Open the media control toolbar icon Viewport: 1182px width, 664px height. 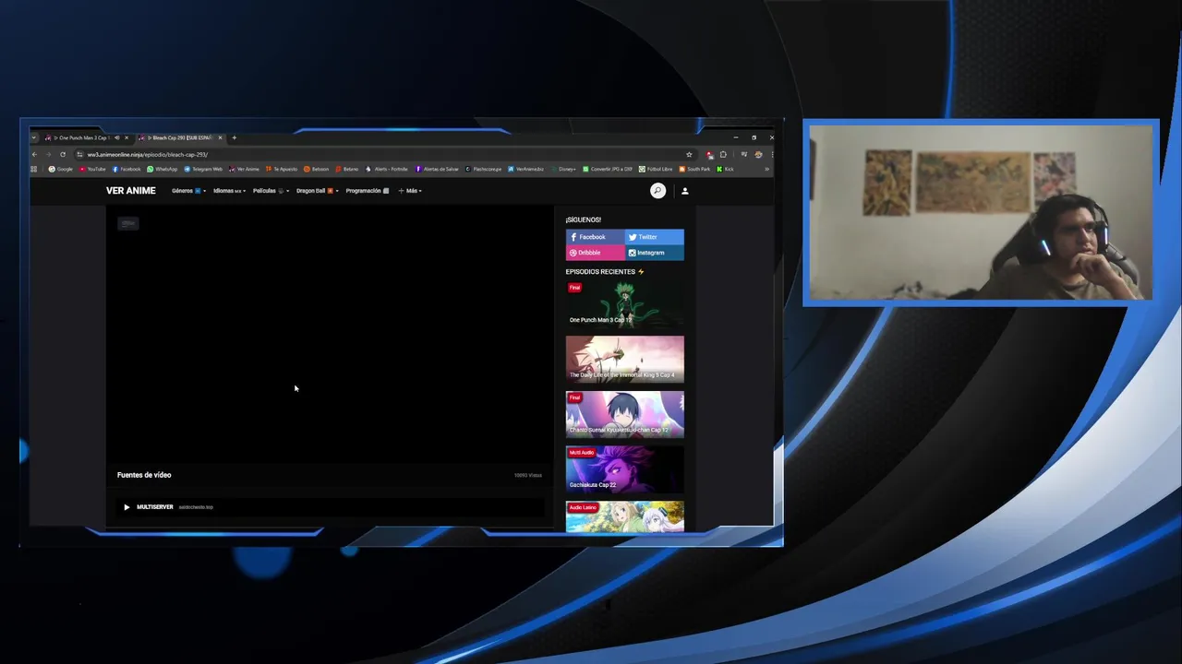tap(744, 154)
